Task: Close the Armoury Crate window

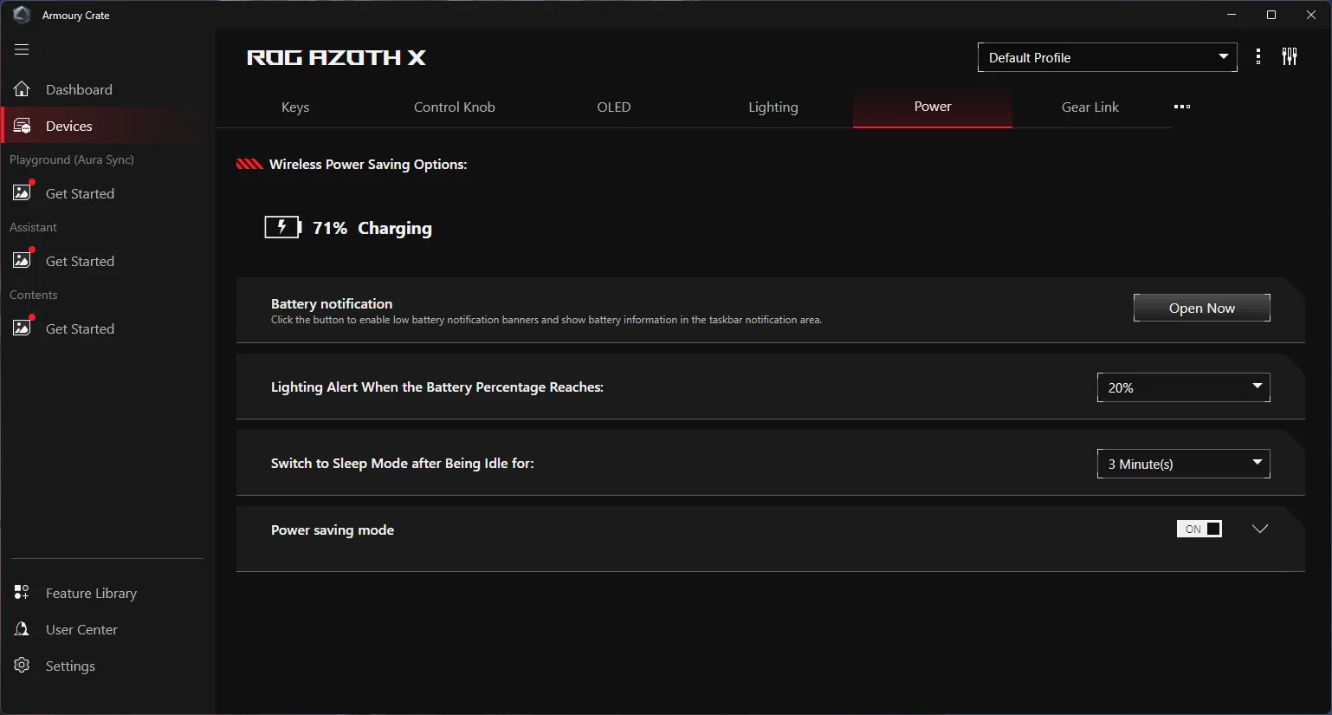Action: click(1311, 15)
